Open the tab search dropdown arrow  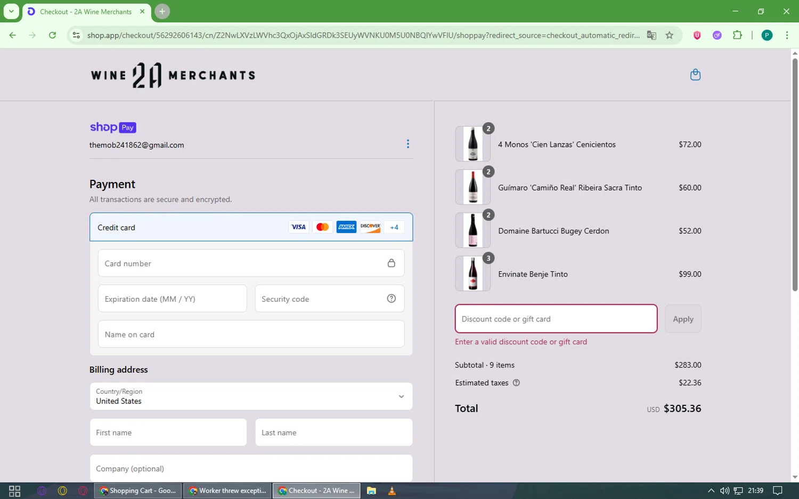[x=11, y=11]
